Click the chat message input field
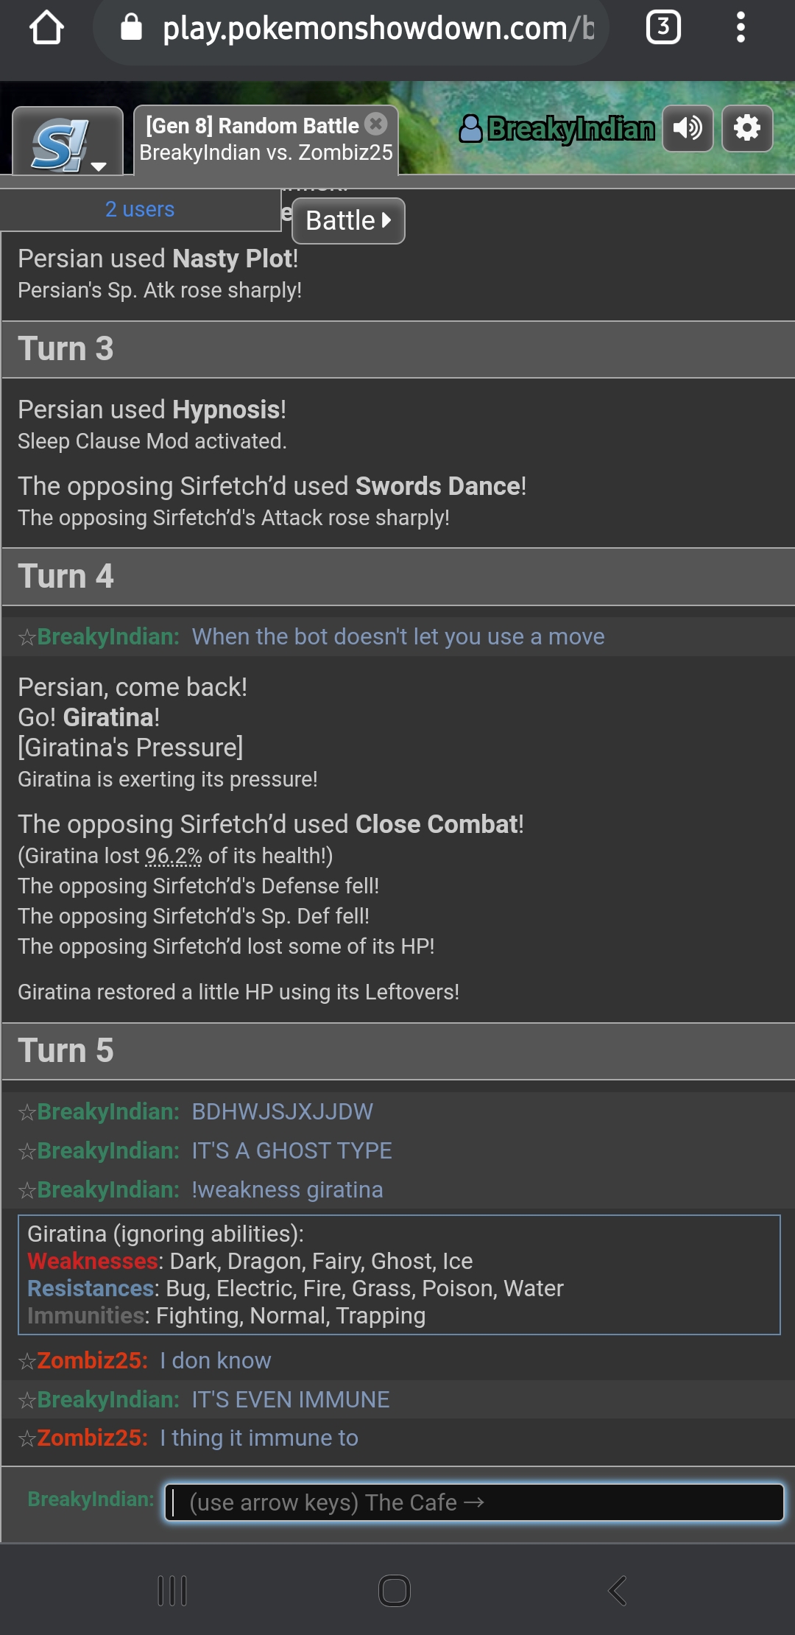Screen dimensions: 795x1635 point(474,1502)
